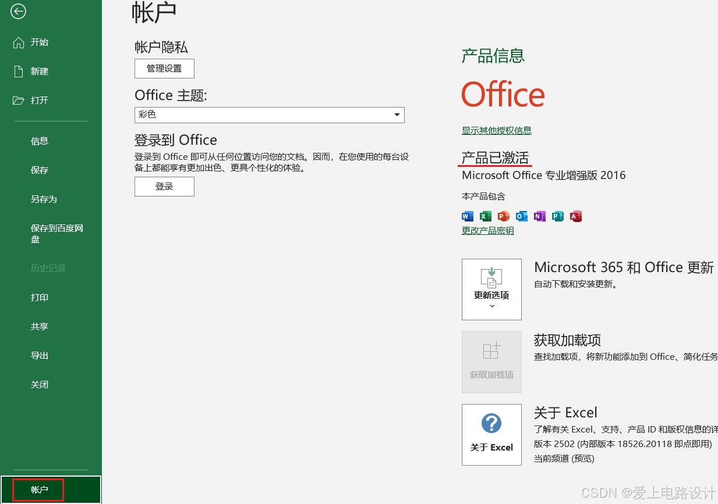Click the 当前频道 (预览) text

[564, 459]
